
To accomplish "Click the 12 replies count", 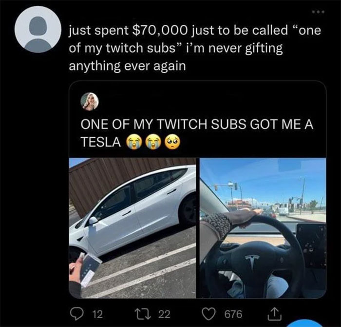I will [x=97, y=314].
